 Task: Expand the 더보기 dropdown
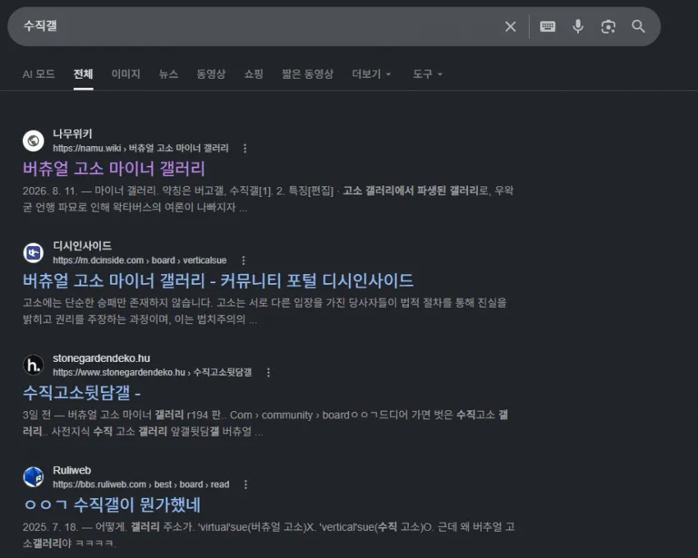[x=371, y=74]
